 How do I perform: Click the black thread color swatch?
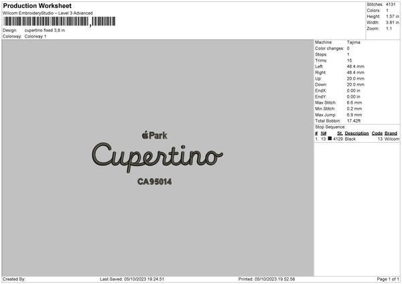point(330,139)
